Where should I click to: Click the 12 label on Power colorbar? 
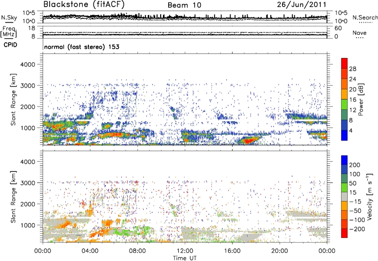coord(352,110)
